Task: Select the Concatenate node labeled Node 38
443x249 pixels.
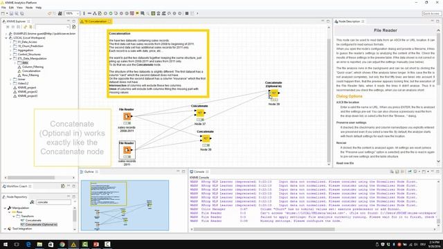Action: tap(206, 138)
